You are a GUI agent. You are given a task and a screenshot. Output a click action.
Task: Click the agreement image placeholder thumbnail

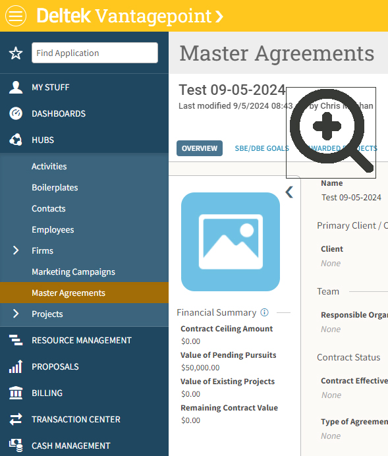(231, 242)
